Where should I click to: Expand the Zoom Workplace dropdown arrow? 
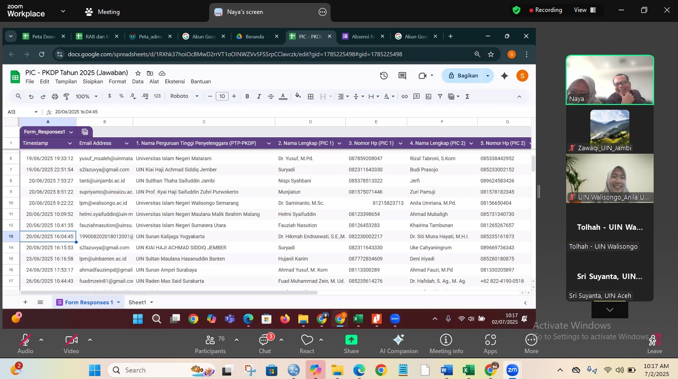tap(63, 11)
